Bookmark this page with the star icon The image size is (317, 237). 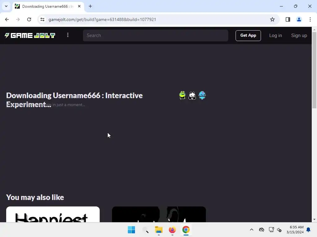[272, 19]
